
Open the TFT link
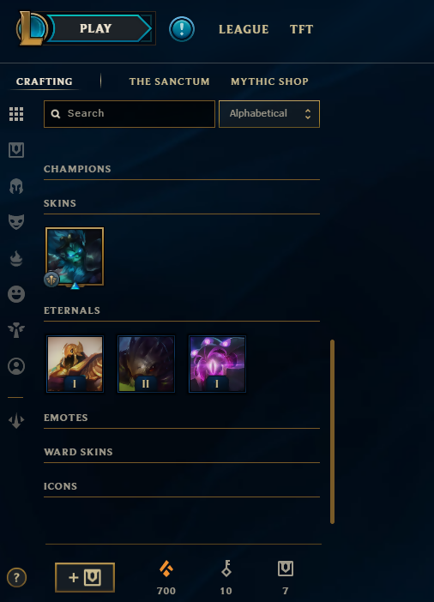pyautogui.click(x=302, y=29)
